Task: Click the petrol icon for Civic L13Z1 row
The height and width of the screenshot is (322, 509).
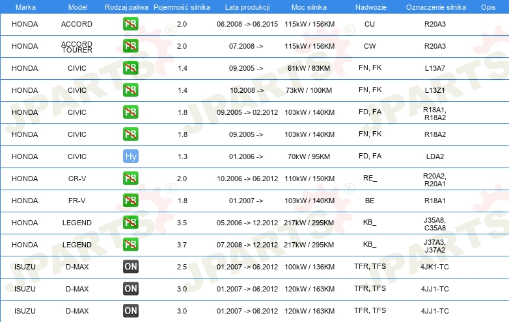Action: [130, 90]
